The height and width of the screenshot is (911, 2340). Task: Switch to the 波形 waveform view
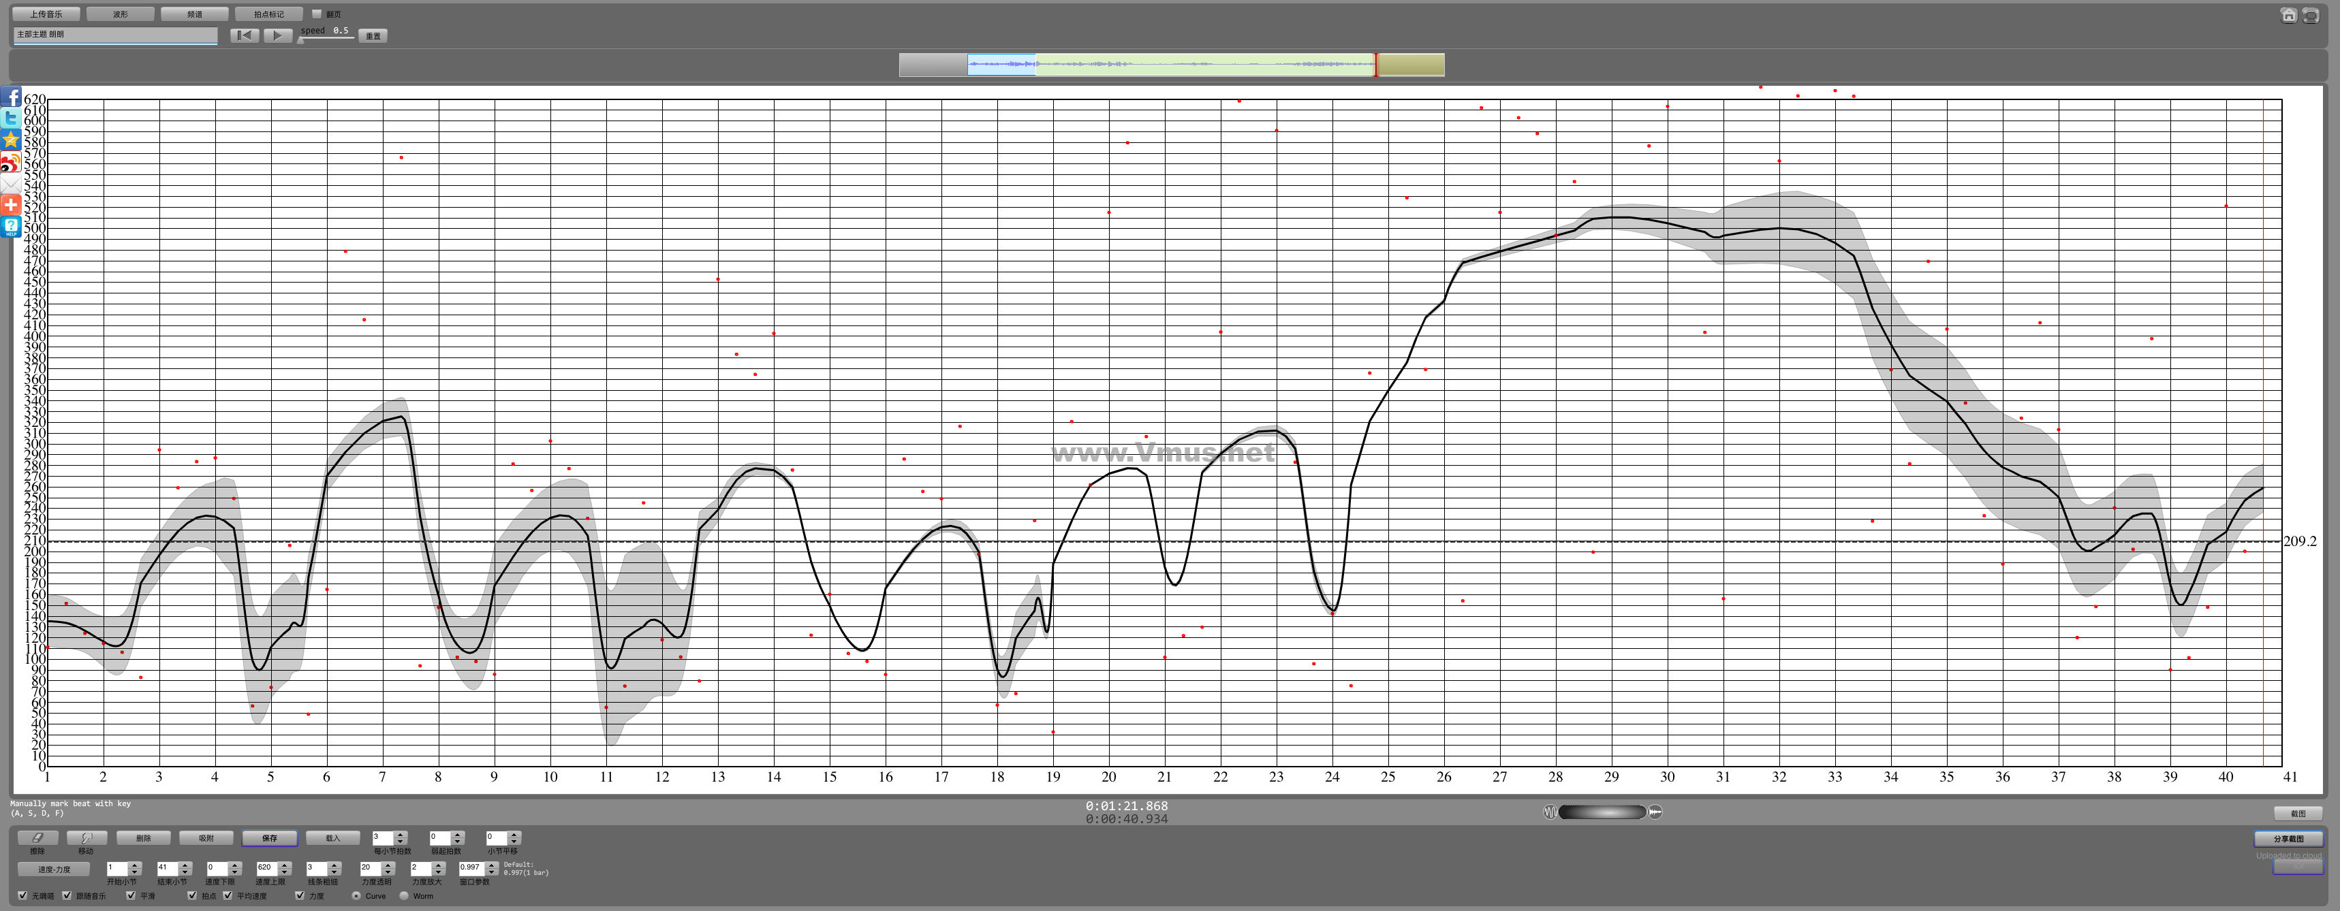[x=121, y=14]
